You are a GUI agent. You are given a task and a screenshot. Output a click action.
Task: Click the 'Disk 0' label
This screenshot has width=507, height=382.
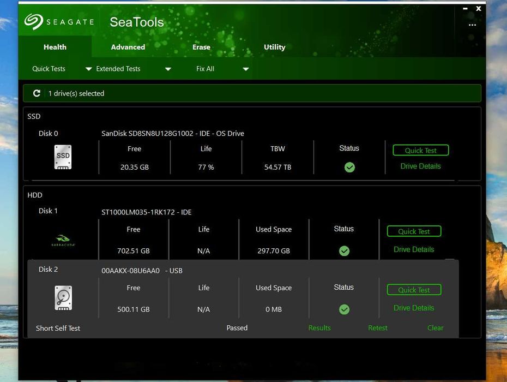pos(48,133)
